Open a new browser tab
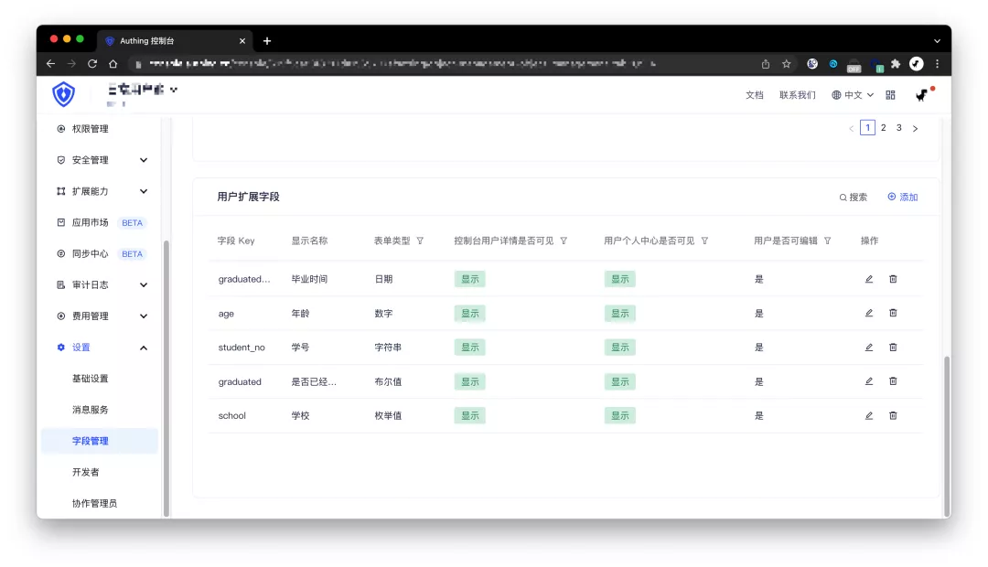 (267, 41)
